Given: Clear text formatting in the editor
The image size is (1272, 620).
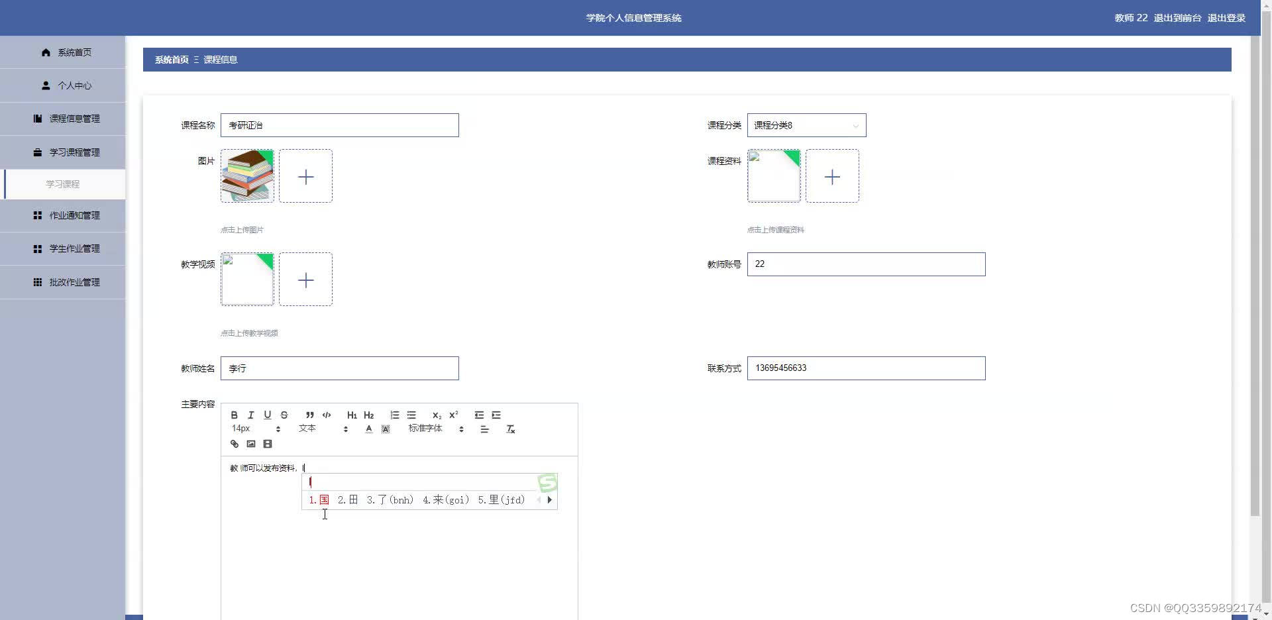Looking at the screenshot, I should (x=511, y=429).
